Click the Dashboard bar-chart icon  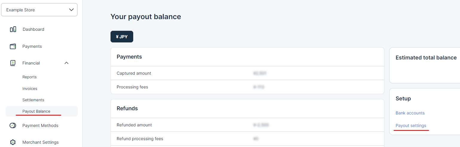(13, 29)
